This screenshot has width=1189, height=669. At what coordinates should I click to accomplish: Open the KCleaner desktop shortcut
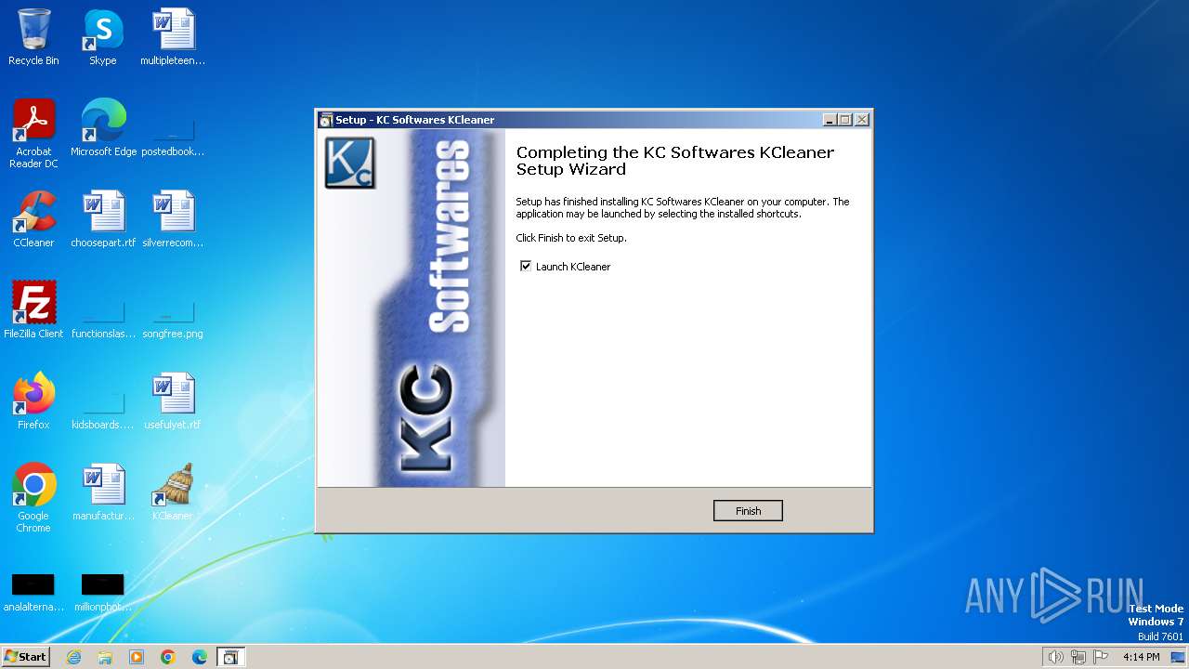coord(173,492)
